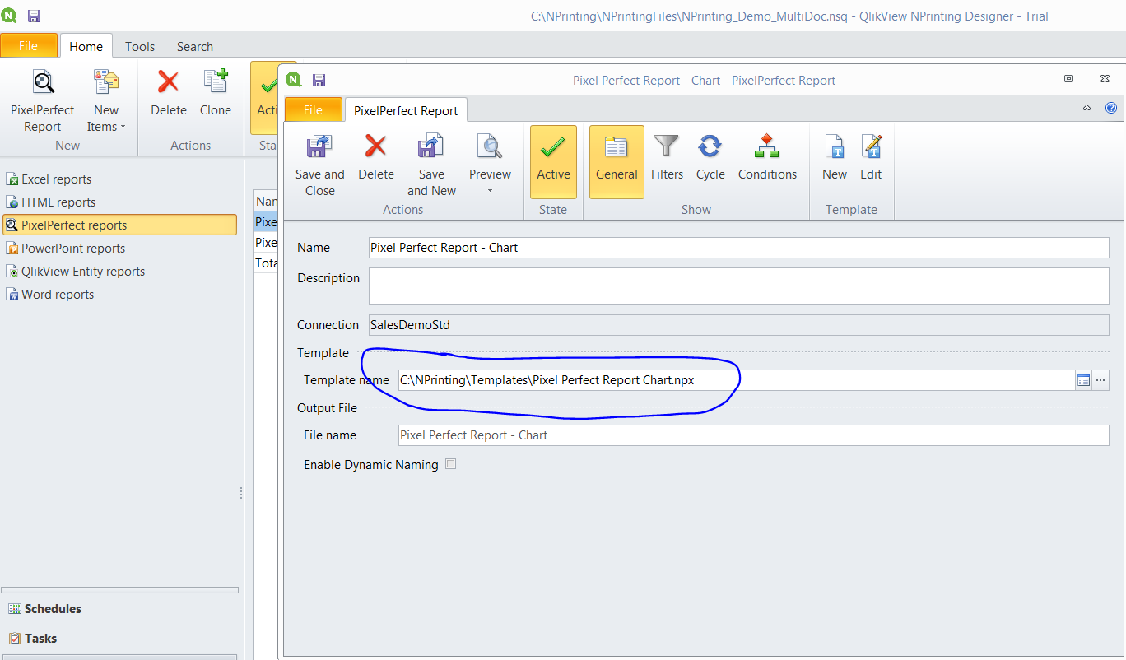Click the Description text box
Image resolution: width=1126 pixels, height=660 pixels.
738,286
